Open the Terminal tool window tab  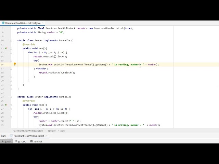36,141
